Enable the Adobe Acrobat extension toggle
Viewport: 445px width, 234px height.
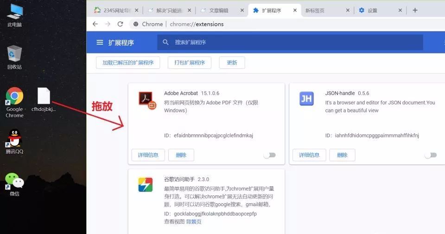[x=270, y=155]
